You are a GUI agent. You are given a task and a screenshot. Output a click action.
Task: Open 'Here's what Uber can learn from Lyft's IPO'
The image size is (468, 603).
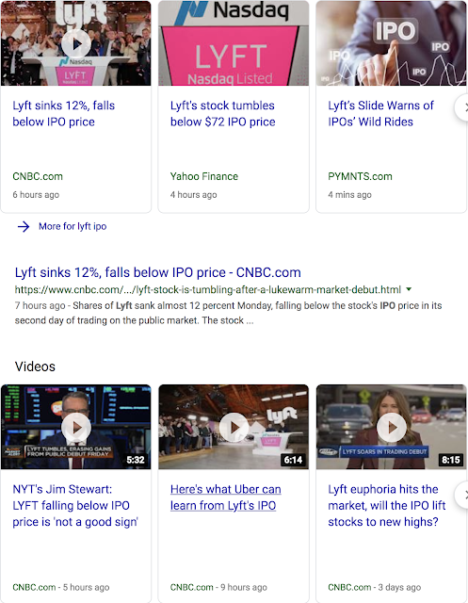point(226,497)
